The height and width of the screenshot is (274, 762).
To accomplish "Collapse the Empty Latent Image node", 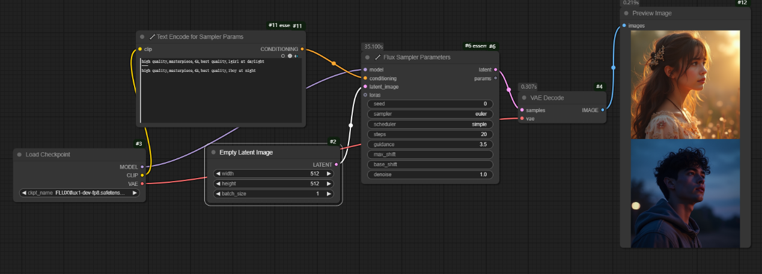I will [213, 152].
